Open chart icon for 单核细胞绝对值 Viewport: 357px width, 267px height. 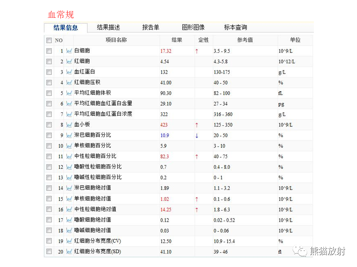[x=69, y=199]
